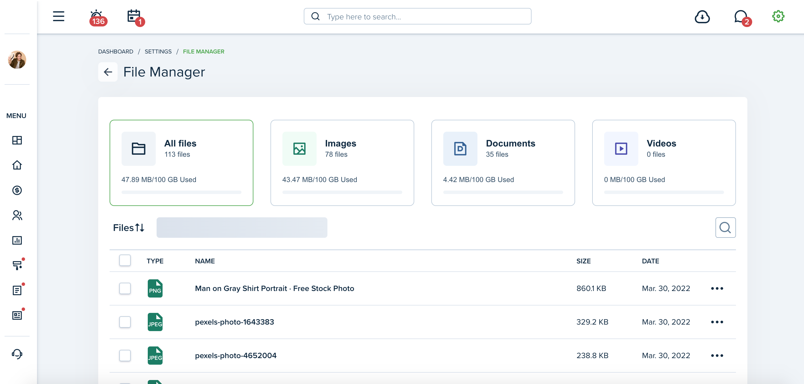Click the DATE column header
This screenshot has height=384, width=804.
[x=651, y=261]
